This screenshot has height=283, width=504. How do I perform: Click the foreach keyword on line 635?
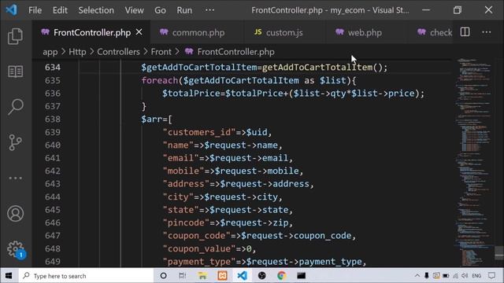click(x=160, y=80)
